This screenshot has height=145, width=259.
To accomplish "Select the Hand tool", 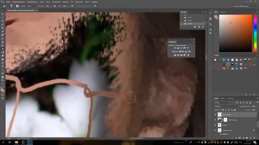I will point(2,77).
